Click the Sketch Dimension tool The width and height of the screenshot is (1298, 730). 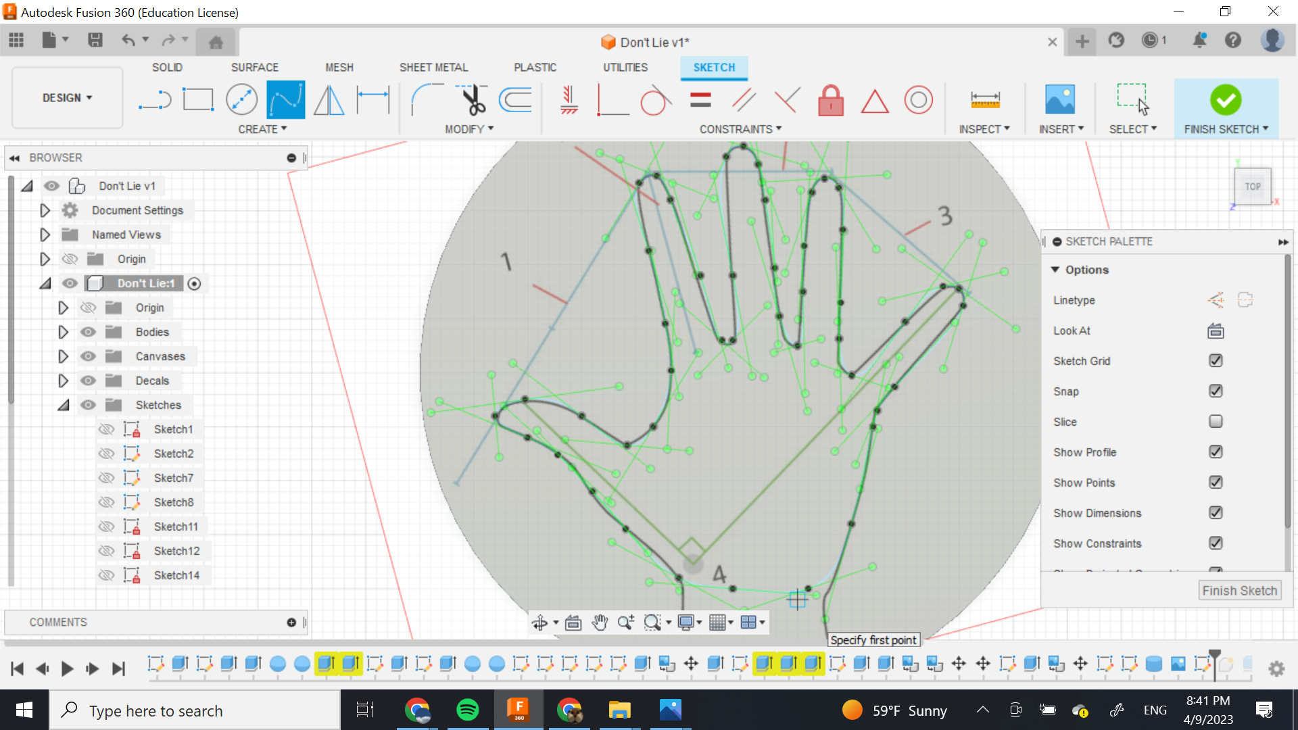373,100
